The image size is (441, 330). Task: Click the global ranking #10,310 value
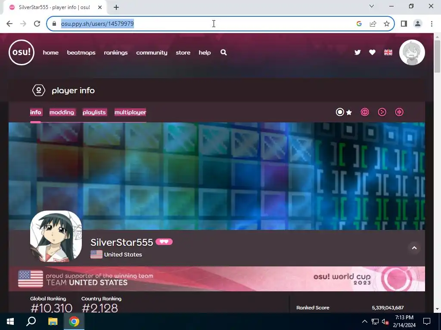click(52, 308)
